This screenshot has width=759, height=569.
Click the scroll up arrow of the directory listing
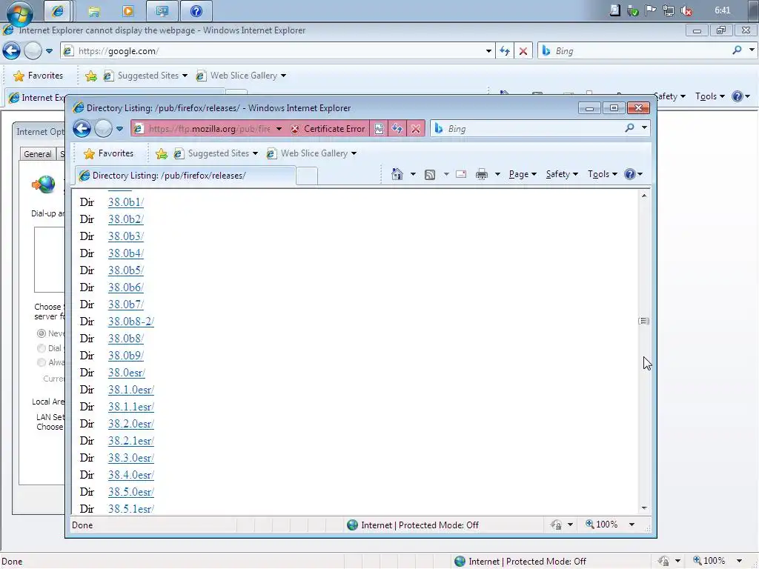click(644, 196)
